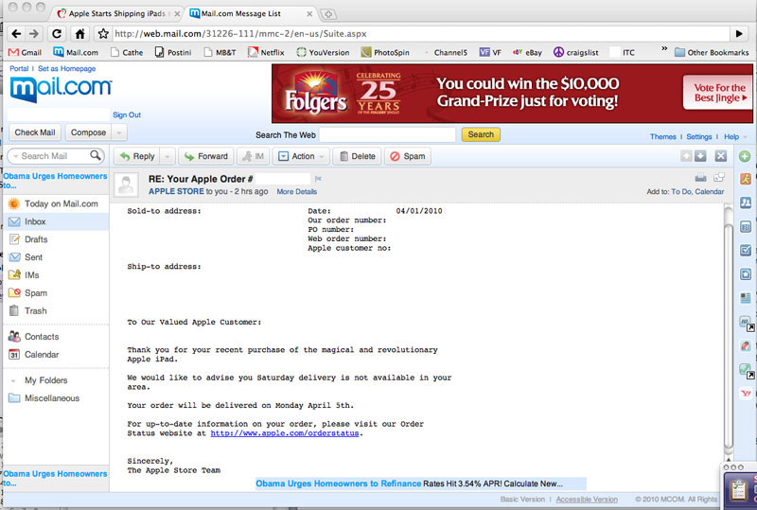Click the browser forward arrow
The height and width of the screenshot is (510, 757).
[x=34, y=34]
